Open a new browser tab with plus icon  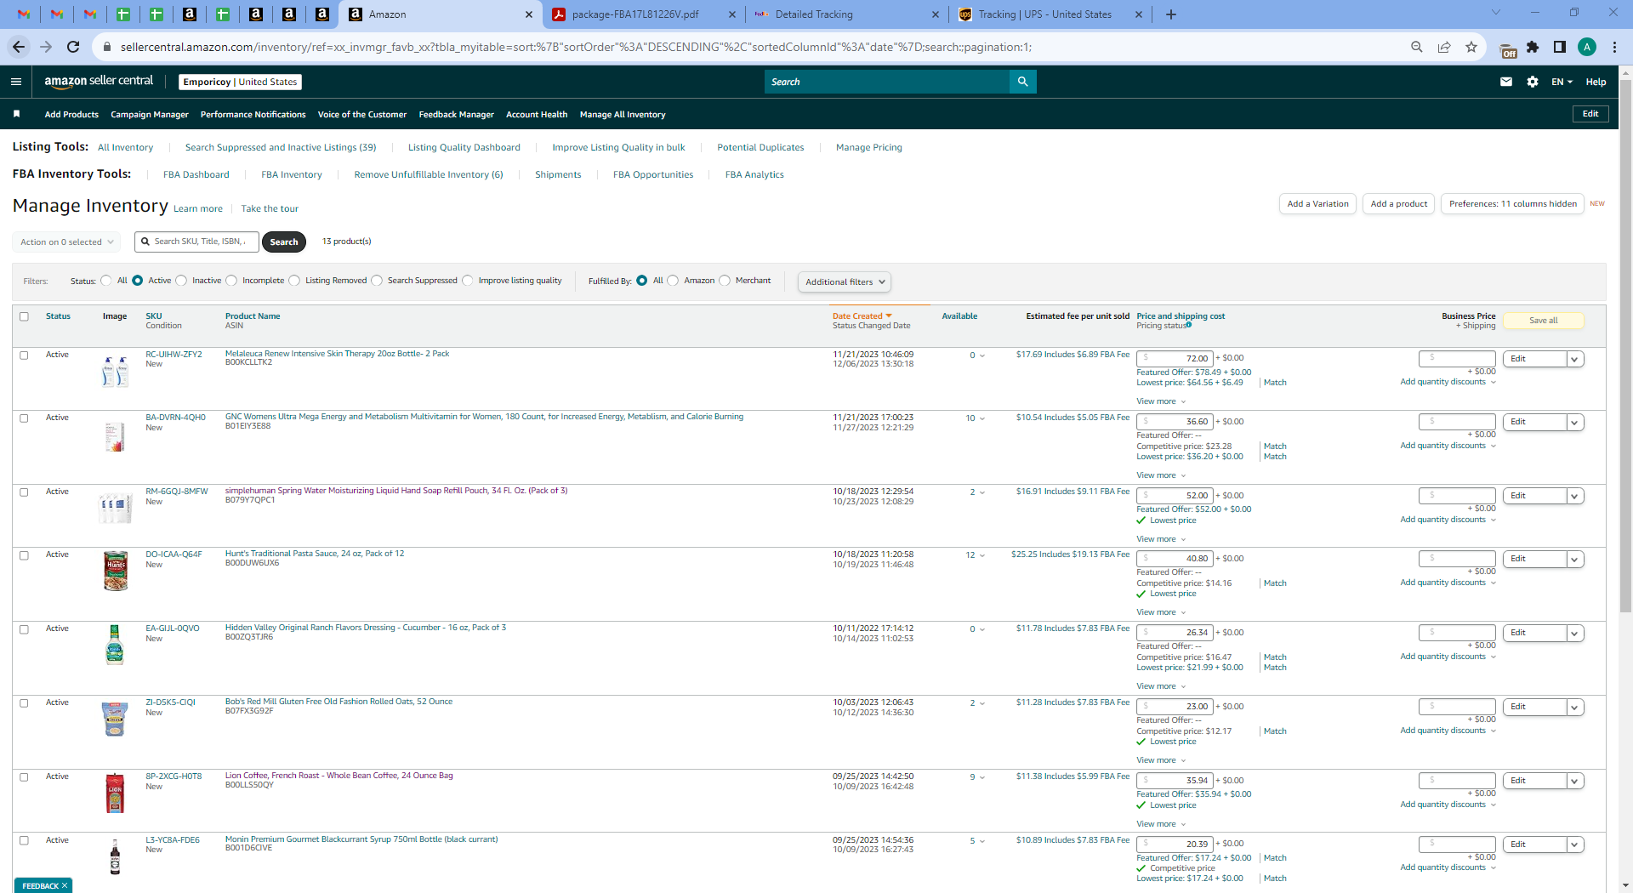[x=1171, y=14]
